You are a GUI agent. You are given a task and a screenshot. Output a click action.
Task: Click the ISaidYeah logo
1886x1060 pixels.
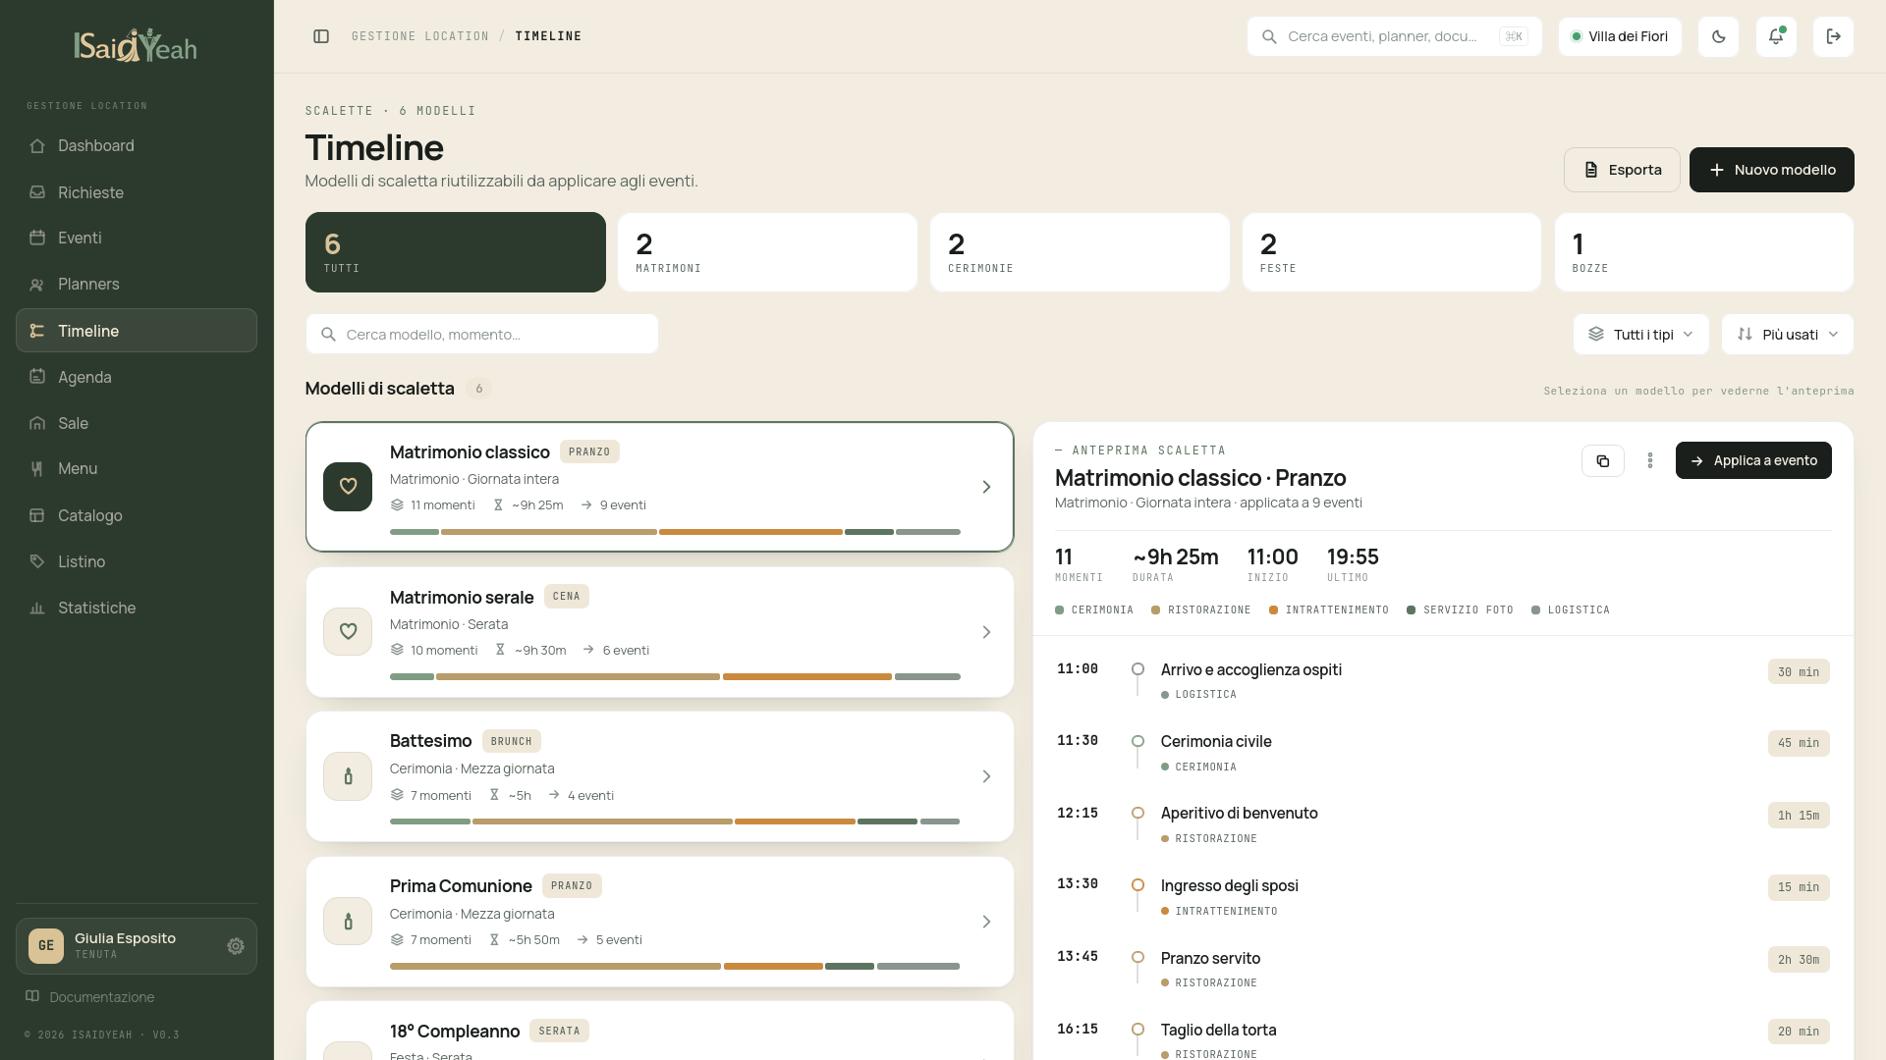[x=136, y=45]
